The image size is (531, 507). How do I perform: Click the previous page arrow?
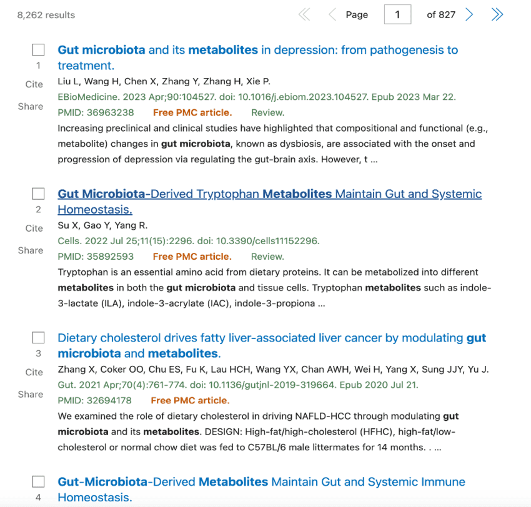pyautogui.click(x=332, y=14)
